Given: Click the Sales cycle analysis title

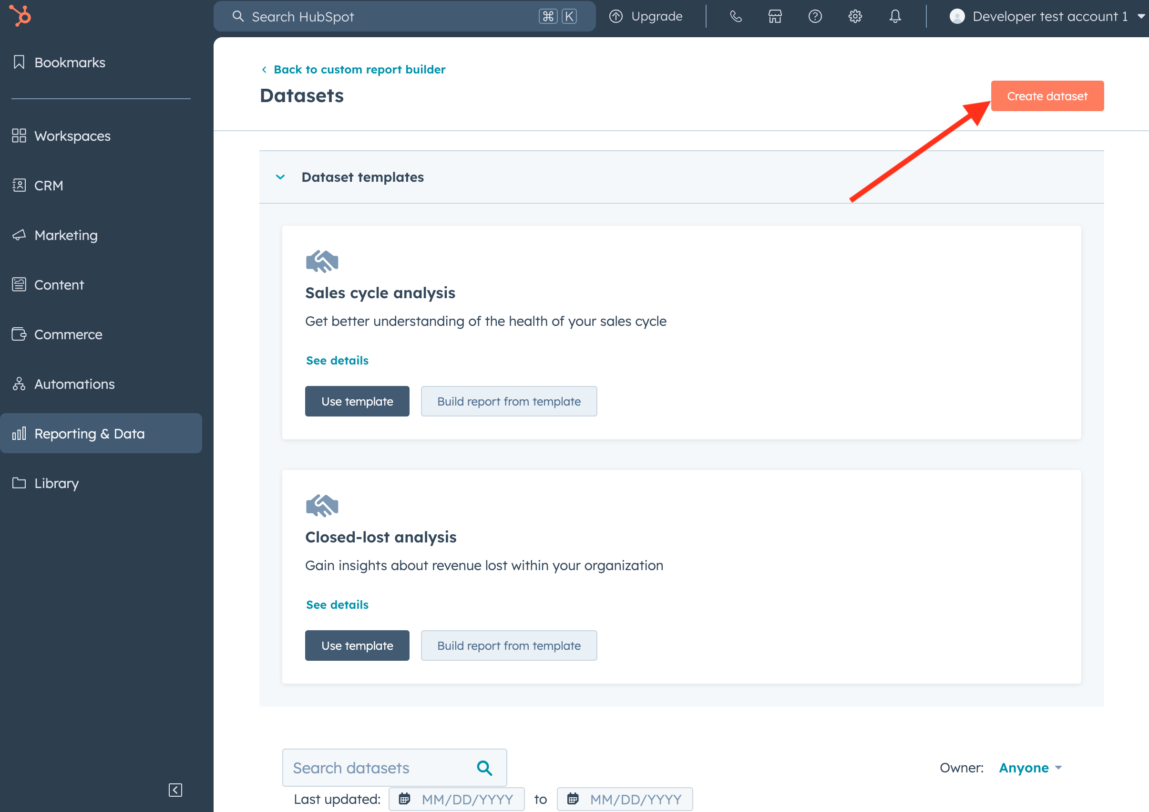Looking at the screenshot, I should point(380,293).
